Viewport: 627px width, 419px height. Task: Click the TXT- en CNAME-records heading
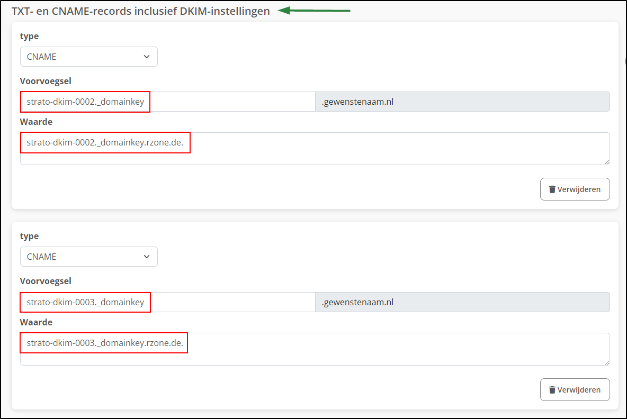point(140,11)
